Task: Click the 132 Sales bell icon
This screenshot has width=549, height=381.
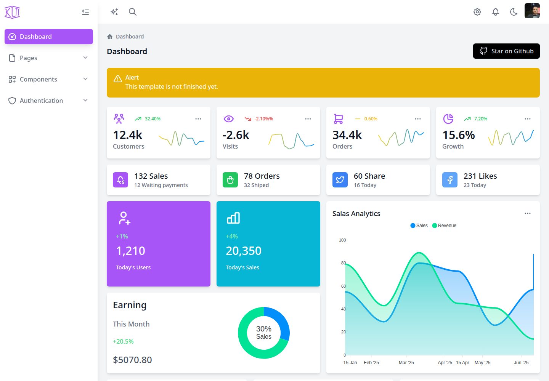Action: coord(120,180)
